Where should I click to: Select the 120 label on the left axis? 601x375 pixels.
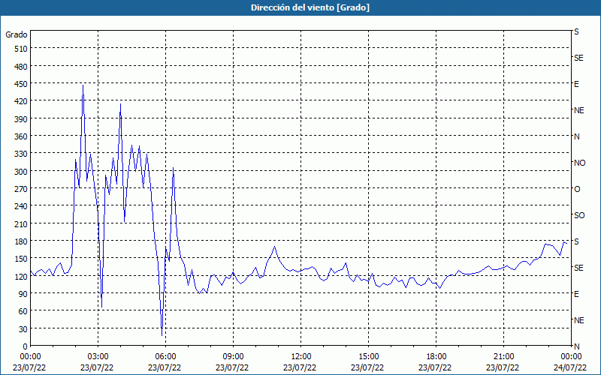21,277
